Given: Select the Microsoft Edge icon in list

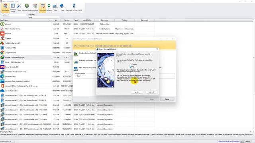Looking at the screenshot, I should pyautogui.click(x=2, y=77).
